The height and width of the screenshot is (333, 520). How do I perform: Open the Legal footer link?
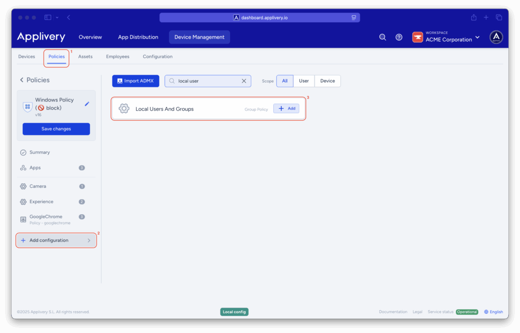coord(417,312)
